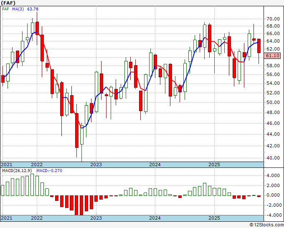Click 2022 on the MACD timeline
Screen dimensions: 284x228
(x=37, y=218)
